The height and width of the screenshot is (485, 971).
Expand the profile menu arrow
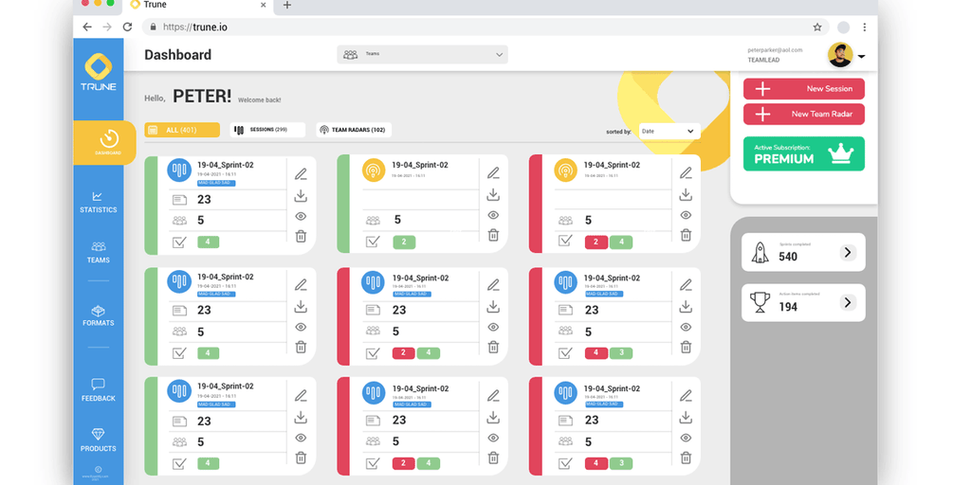point(861,56)
